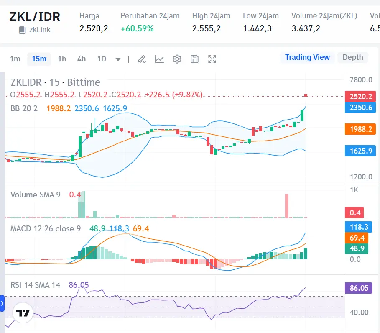The width and height of the screenshot is (380, 333).
Task: Click the indicator magic-wand drawing icon
Action: pos(142,59)
